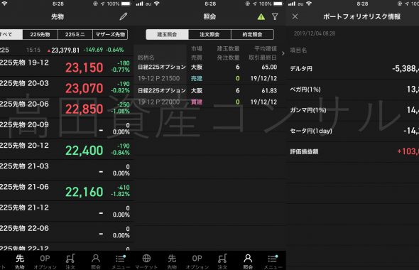
Task: Open 225先物 20-06 row
Action: click(66, 108)
